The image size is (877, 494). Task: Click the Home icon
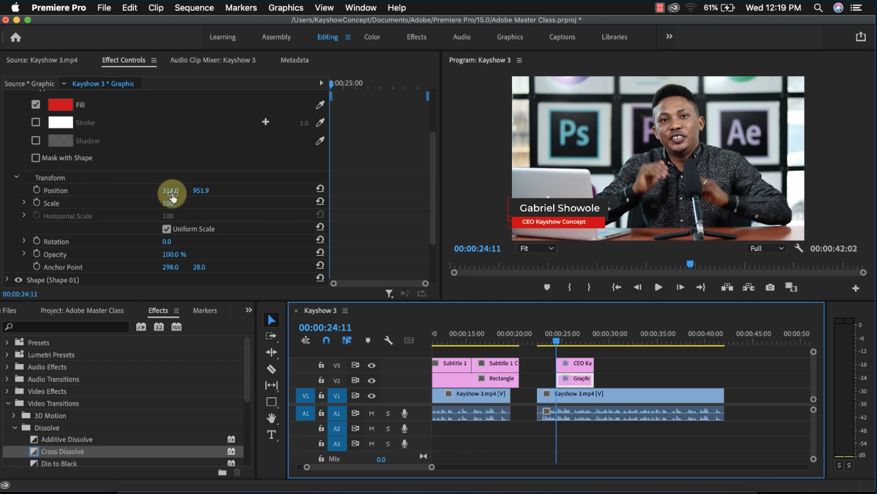[x=16, y=37]
